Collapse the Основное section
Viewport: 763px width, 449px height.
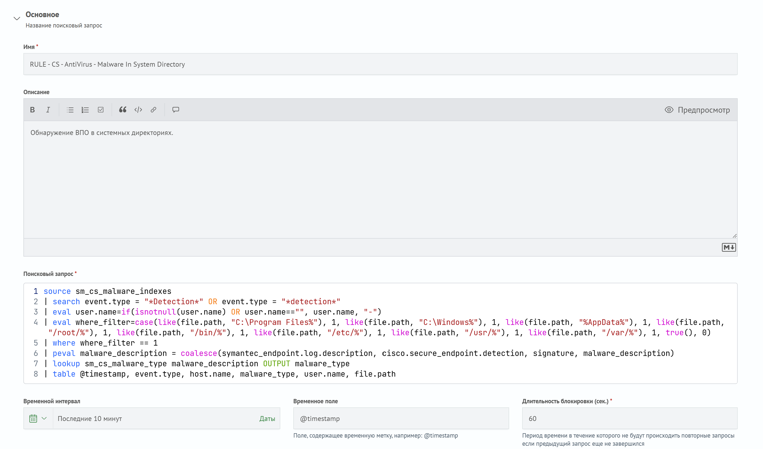[17, 19]
